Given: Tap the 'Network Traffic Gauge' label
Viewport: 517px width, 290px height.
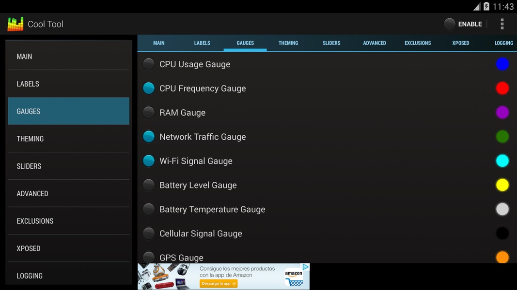Looking at the screenshot, I should click(203, 136).
